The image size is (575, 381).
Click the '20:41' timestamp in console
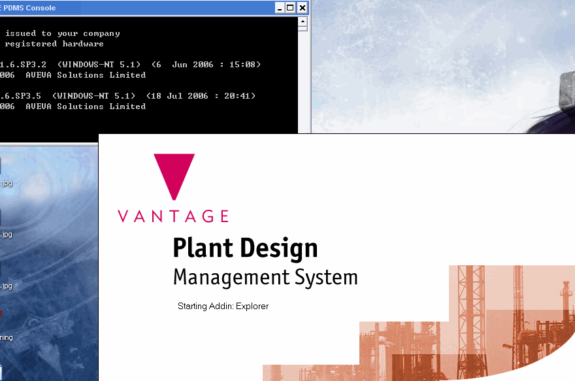click(x=237, y=96)
